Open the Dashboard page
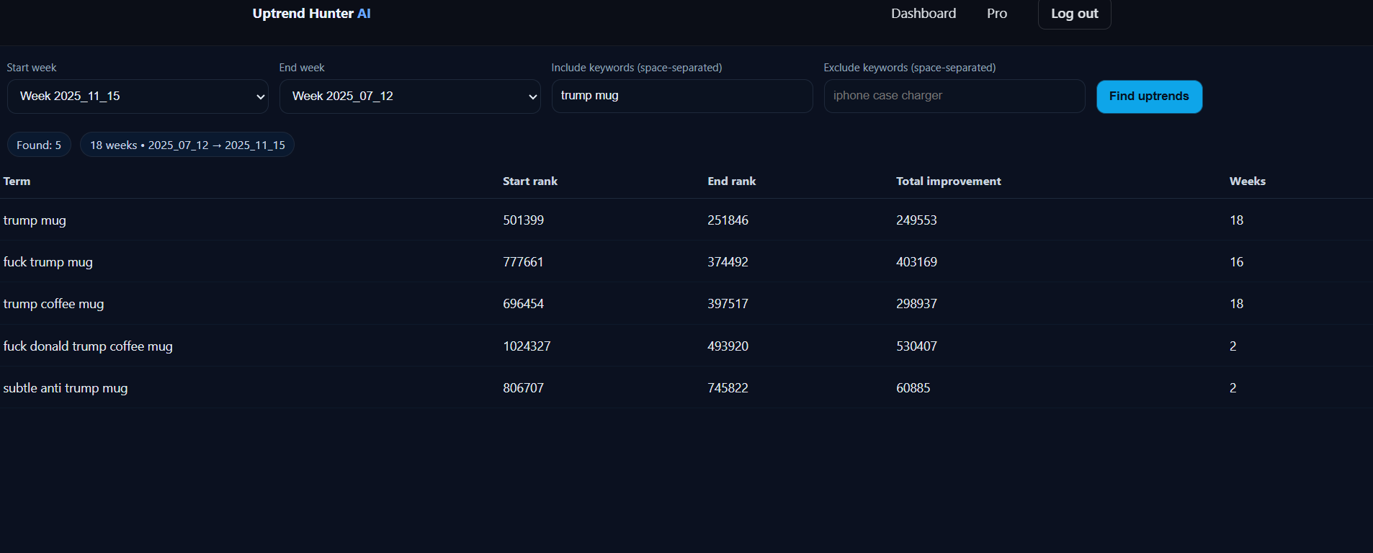This screenshot has width=1373, height=553. (x=923, y=14)
